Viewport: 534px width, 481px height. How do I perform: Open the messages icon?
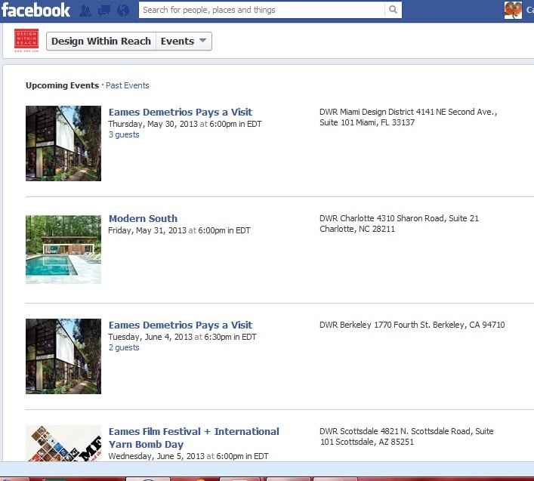[104, 11]
